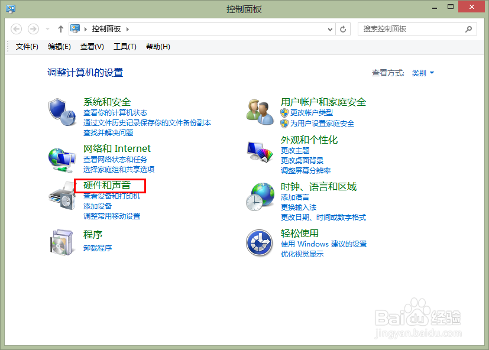Image resolution: width=489 pixels, height=350 pixels.
Task: Click the Up one level arrow
Action: click(x=61, y=29)
